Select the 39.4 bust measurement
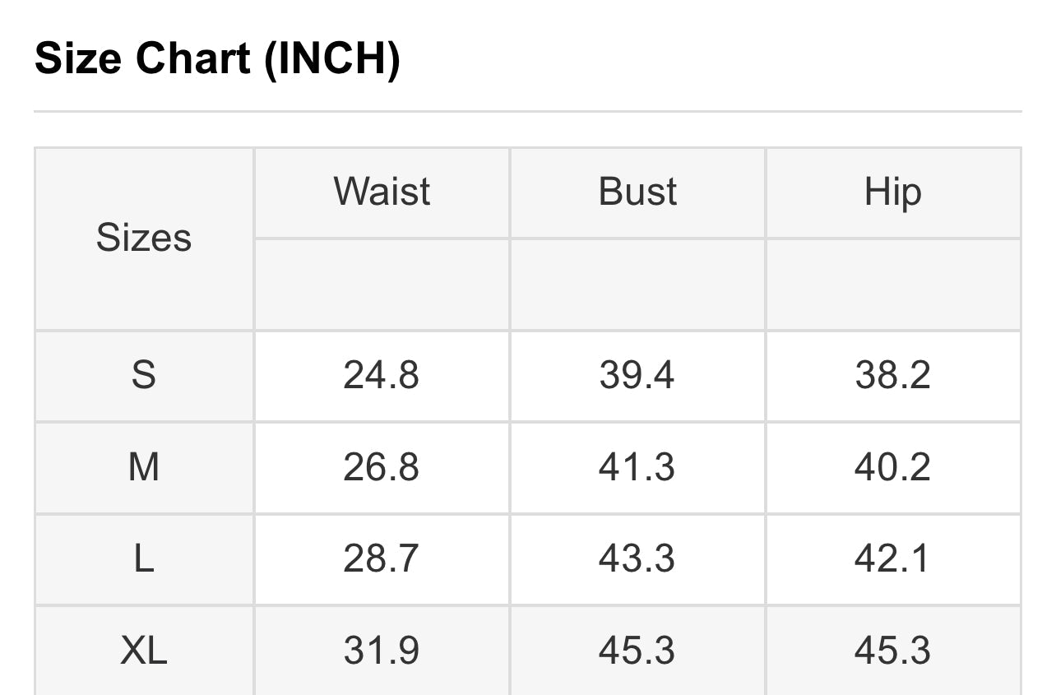 point(637,375)
